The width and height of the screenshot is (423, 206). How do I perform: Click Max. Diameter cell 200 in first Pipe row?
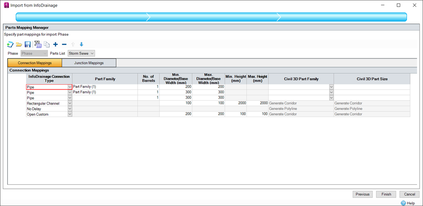(x=208, y=87)
